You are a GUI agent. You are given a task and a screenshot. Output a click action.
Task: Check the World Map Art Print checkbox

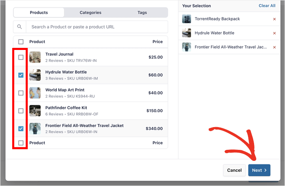point(21,93)
